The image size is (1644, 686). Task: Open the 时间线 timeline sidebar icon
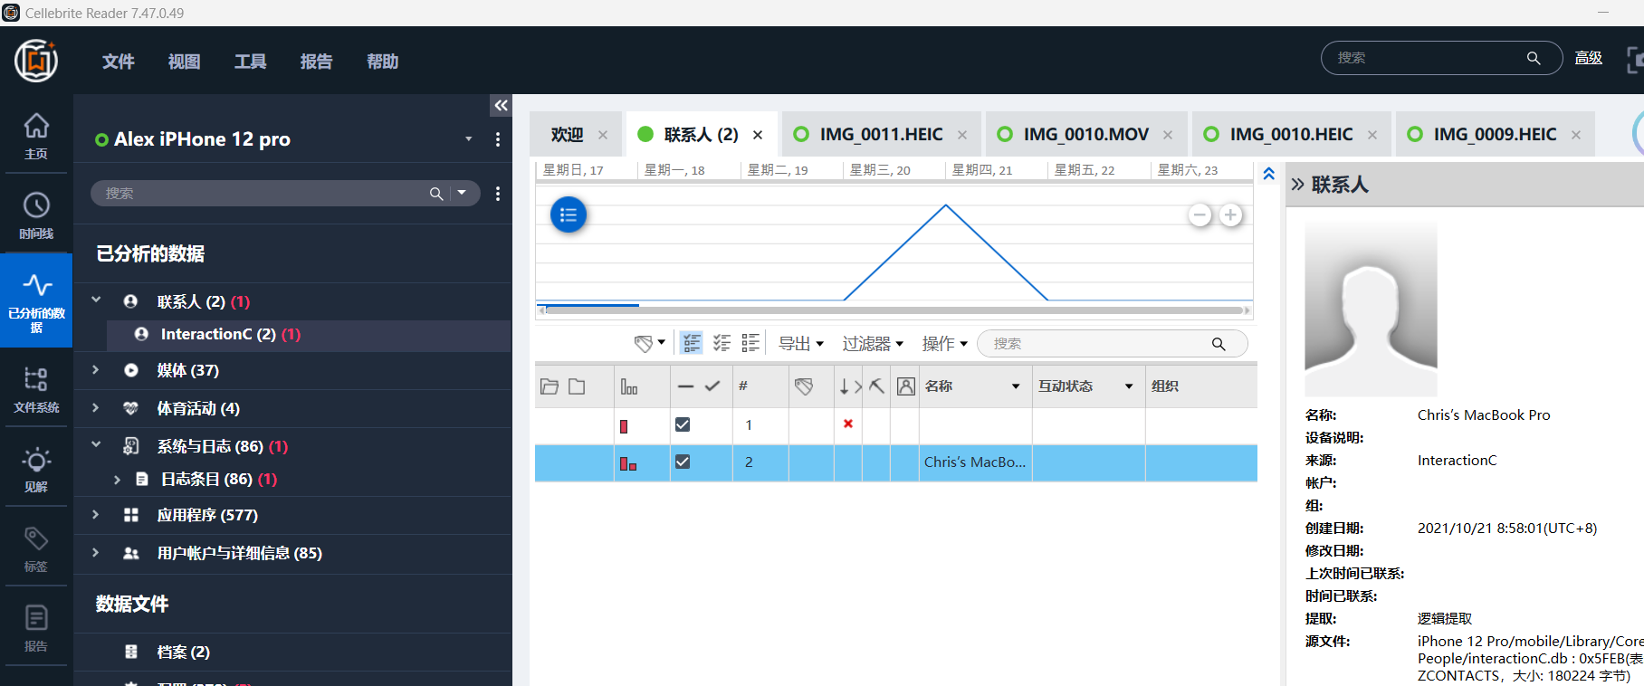pos(36,215)
